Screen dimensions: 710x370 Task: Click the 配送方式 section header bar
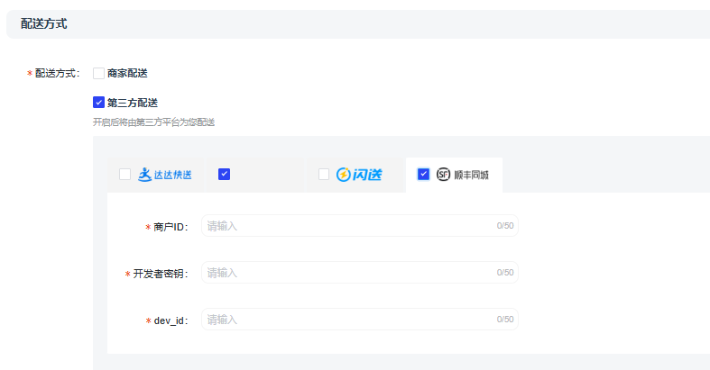coord(361,24)
